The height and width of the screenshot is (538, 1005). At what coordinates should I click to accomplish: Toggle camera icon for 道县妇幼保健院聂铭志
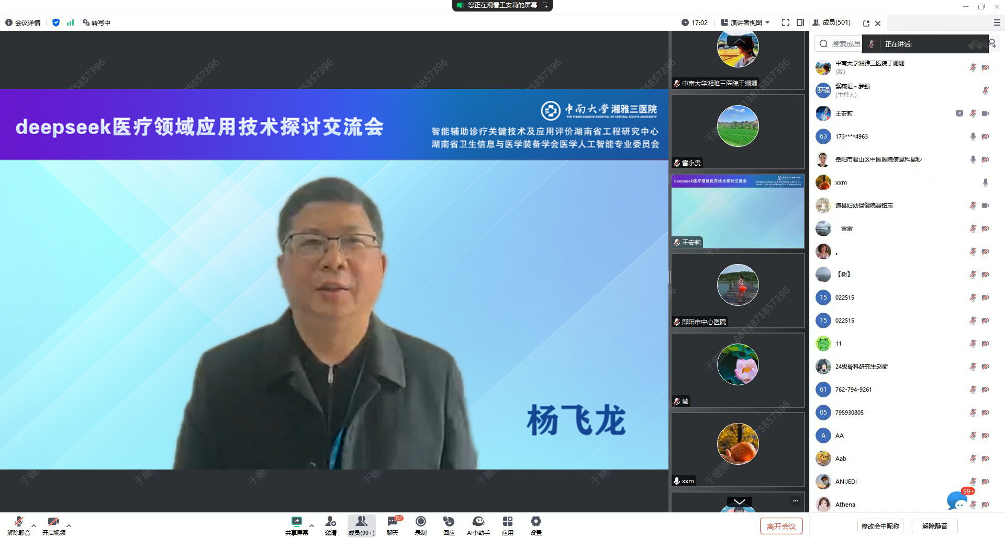(x=986, y=205)
